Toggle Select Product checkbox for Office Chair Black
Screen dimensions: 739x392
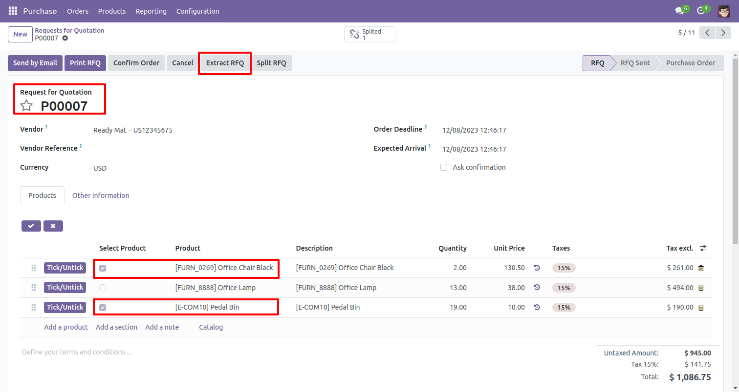tap(103, 268)
